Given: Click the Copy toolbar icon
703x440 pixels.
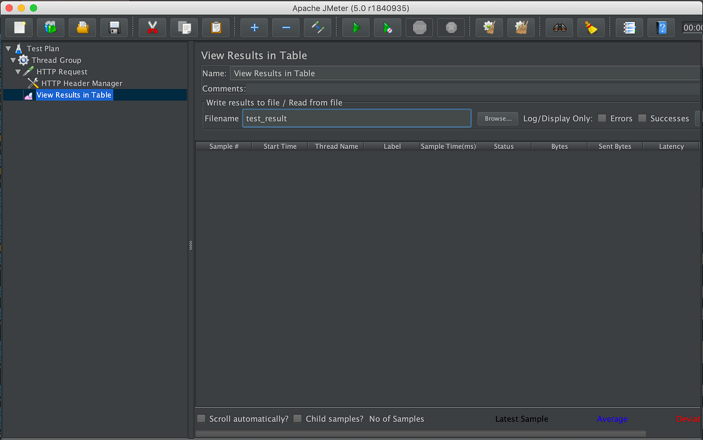Looking at the screenshot, I should (x=185, y=27).
